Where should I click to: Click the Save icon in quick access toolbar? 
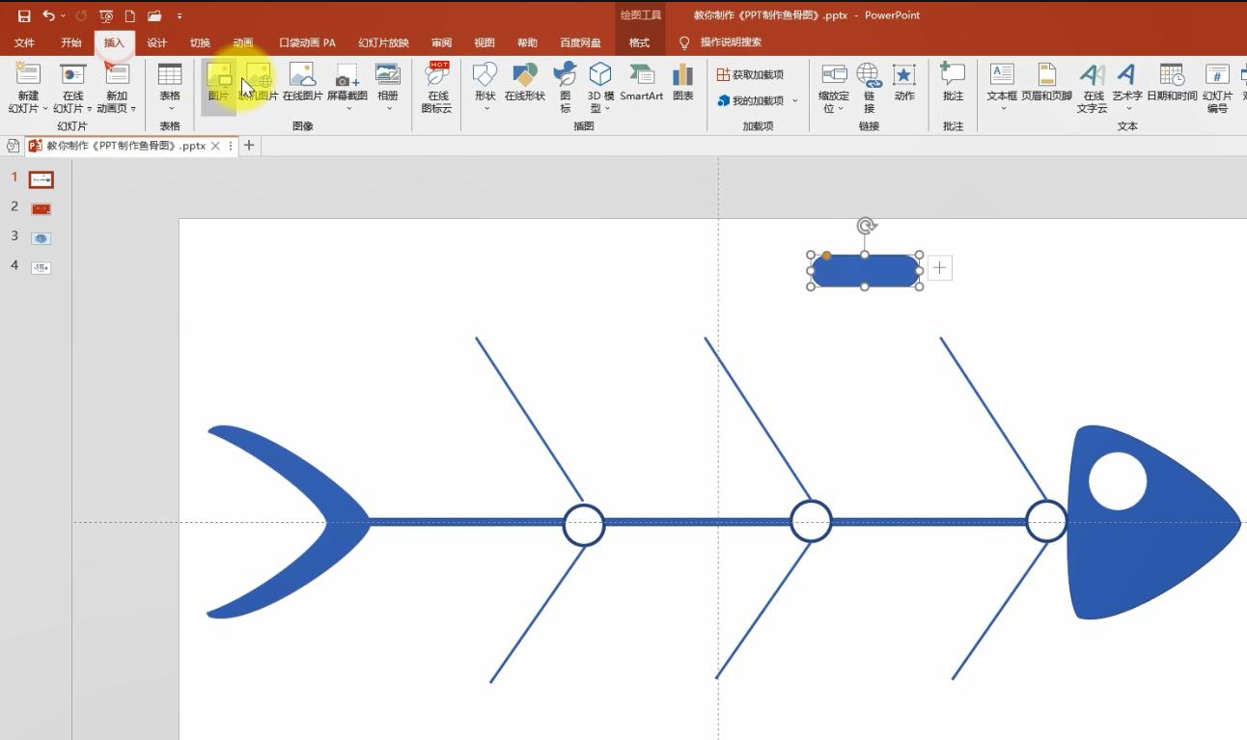[24, 15]
